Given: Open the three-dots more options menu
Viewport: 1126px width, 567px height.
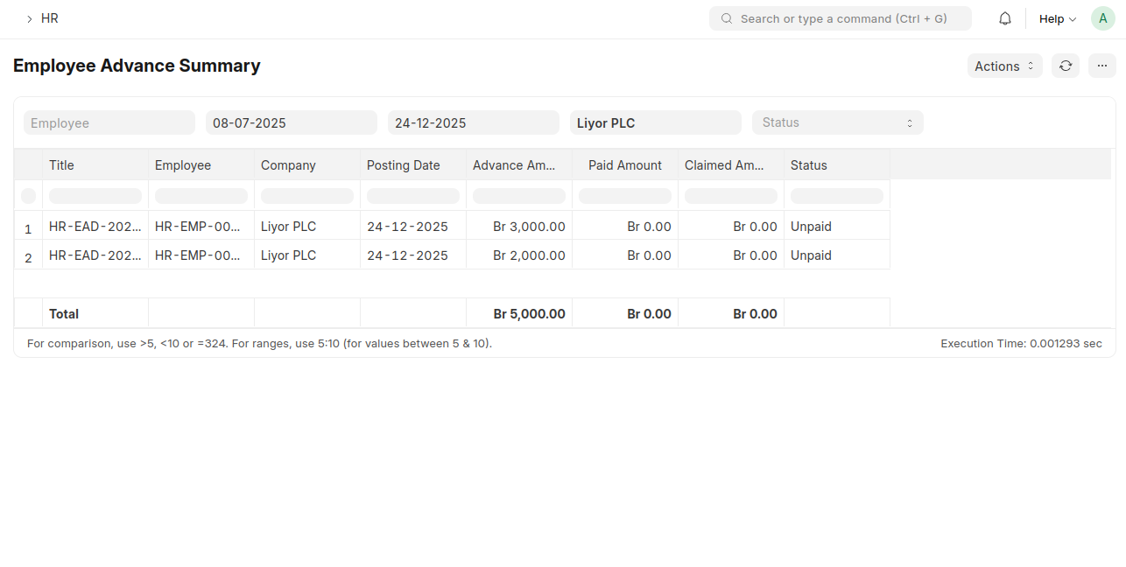Looking at the screenshot, I should coord(1102,66).
